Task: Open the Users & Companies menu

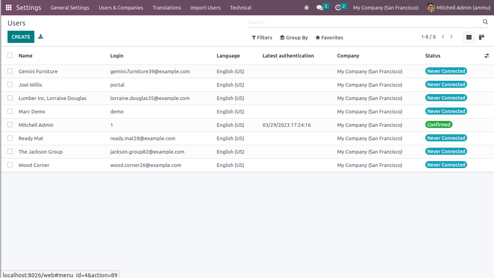Action: point(121,7)
